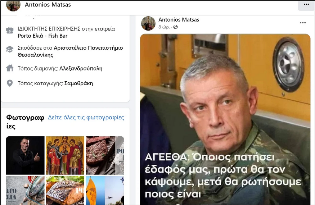Click Δείτε όλες τις φωτογραφίες link
The image size is (315, 205).
(86, 118)
